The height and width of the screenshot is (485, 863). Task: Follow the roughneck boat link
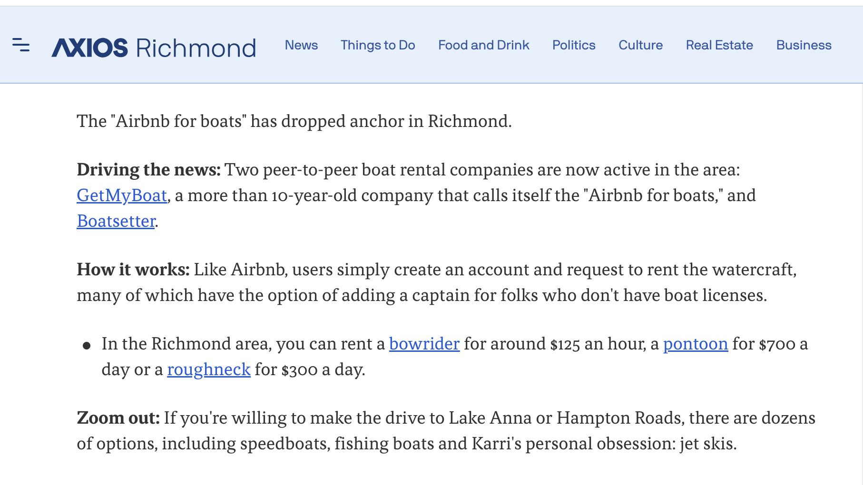tap(208, 369)
